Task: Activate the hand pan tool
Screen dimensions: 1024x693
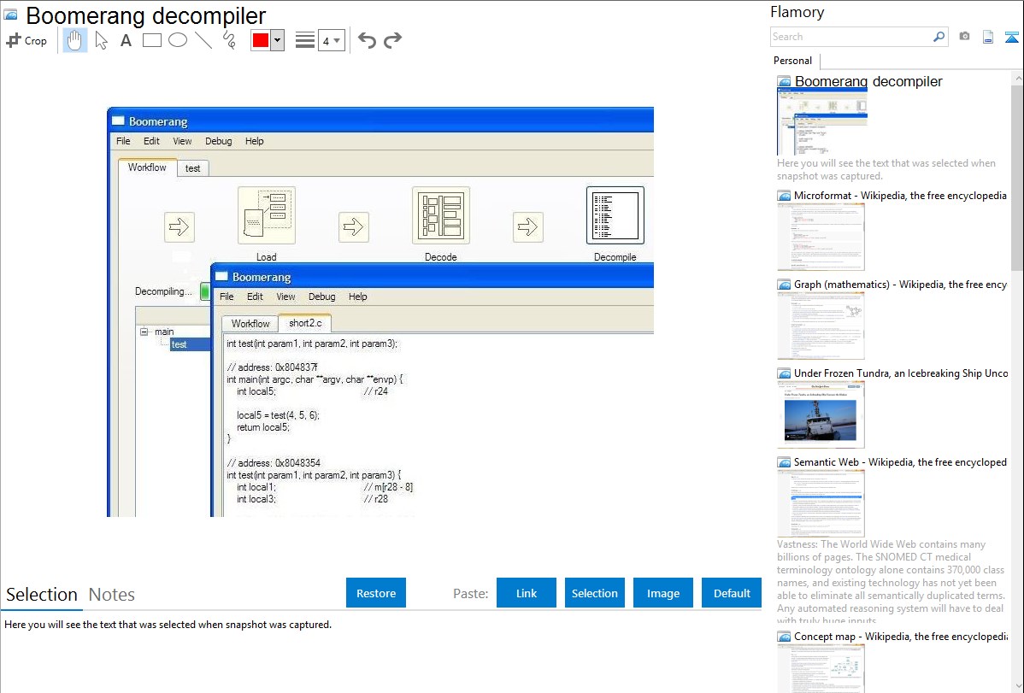Action: point(74,40)
